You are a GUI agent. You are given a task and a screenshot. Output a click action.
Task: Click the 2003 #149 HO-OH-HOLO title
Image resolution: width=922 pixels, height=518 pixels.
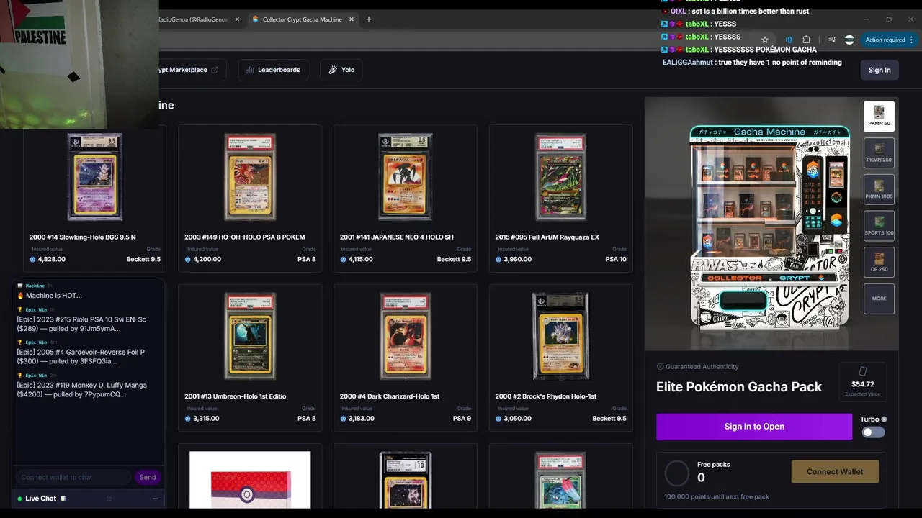244,237
